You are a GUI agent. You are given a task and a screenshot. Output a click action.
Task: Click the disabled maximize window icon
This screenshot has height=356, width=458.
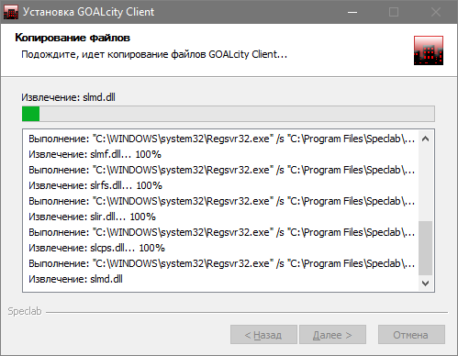[x=394, y=12]
